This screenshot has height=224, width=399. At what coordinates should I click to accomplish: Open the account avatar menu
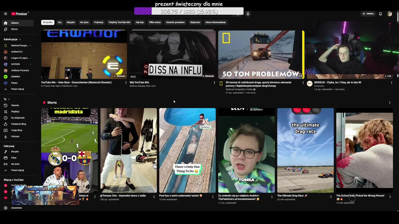point(389,14)
